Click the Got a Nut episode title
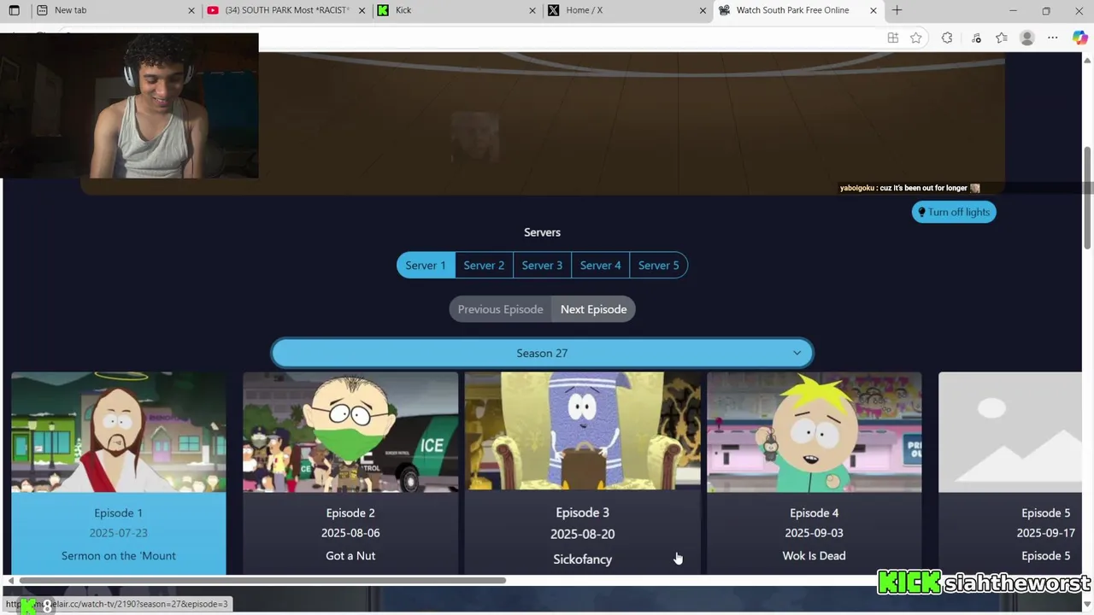1094x615 pixels. pyautogui.click(x=350, y=555)
